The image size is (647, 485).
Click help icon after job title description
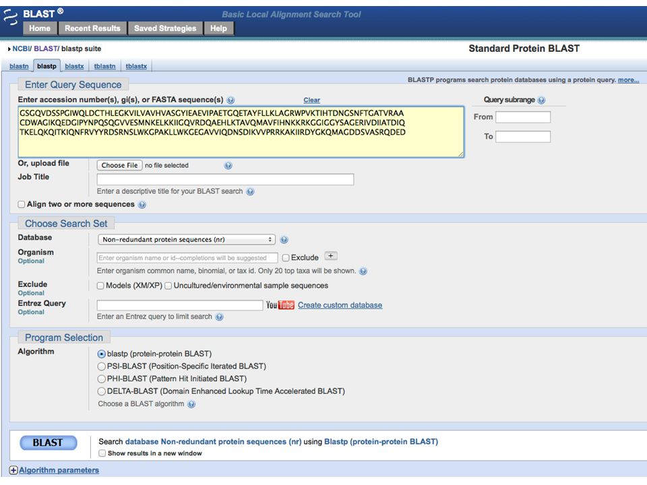[250, 191]
